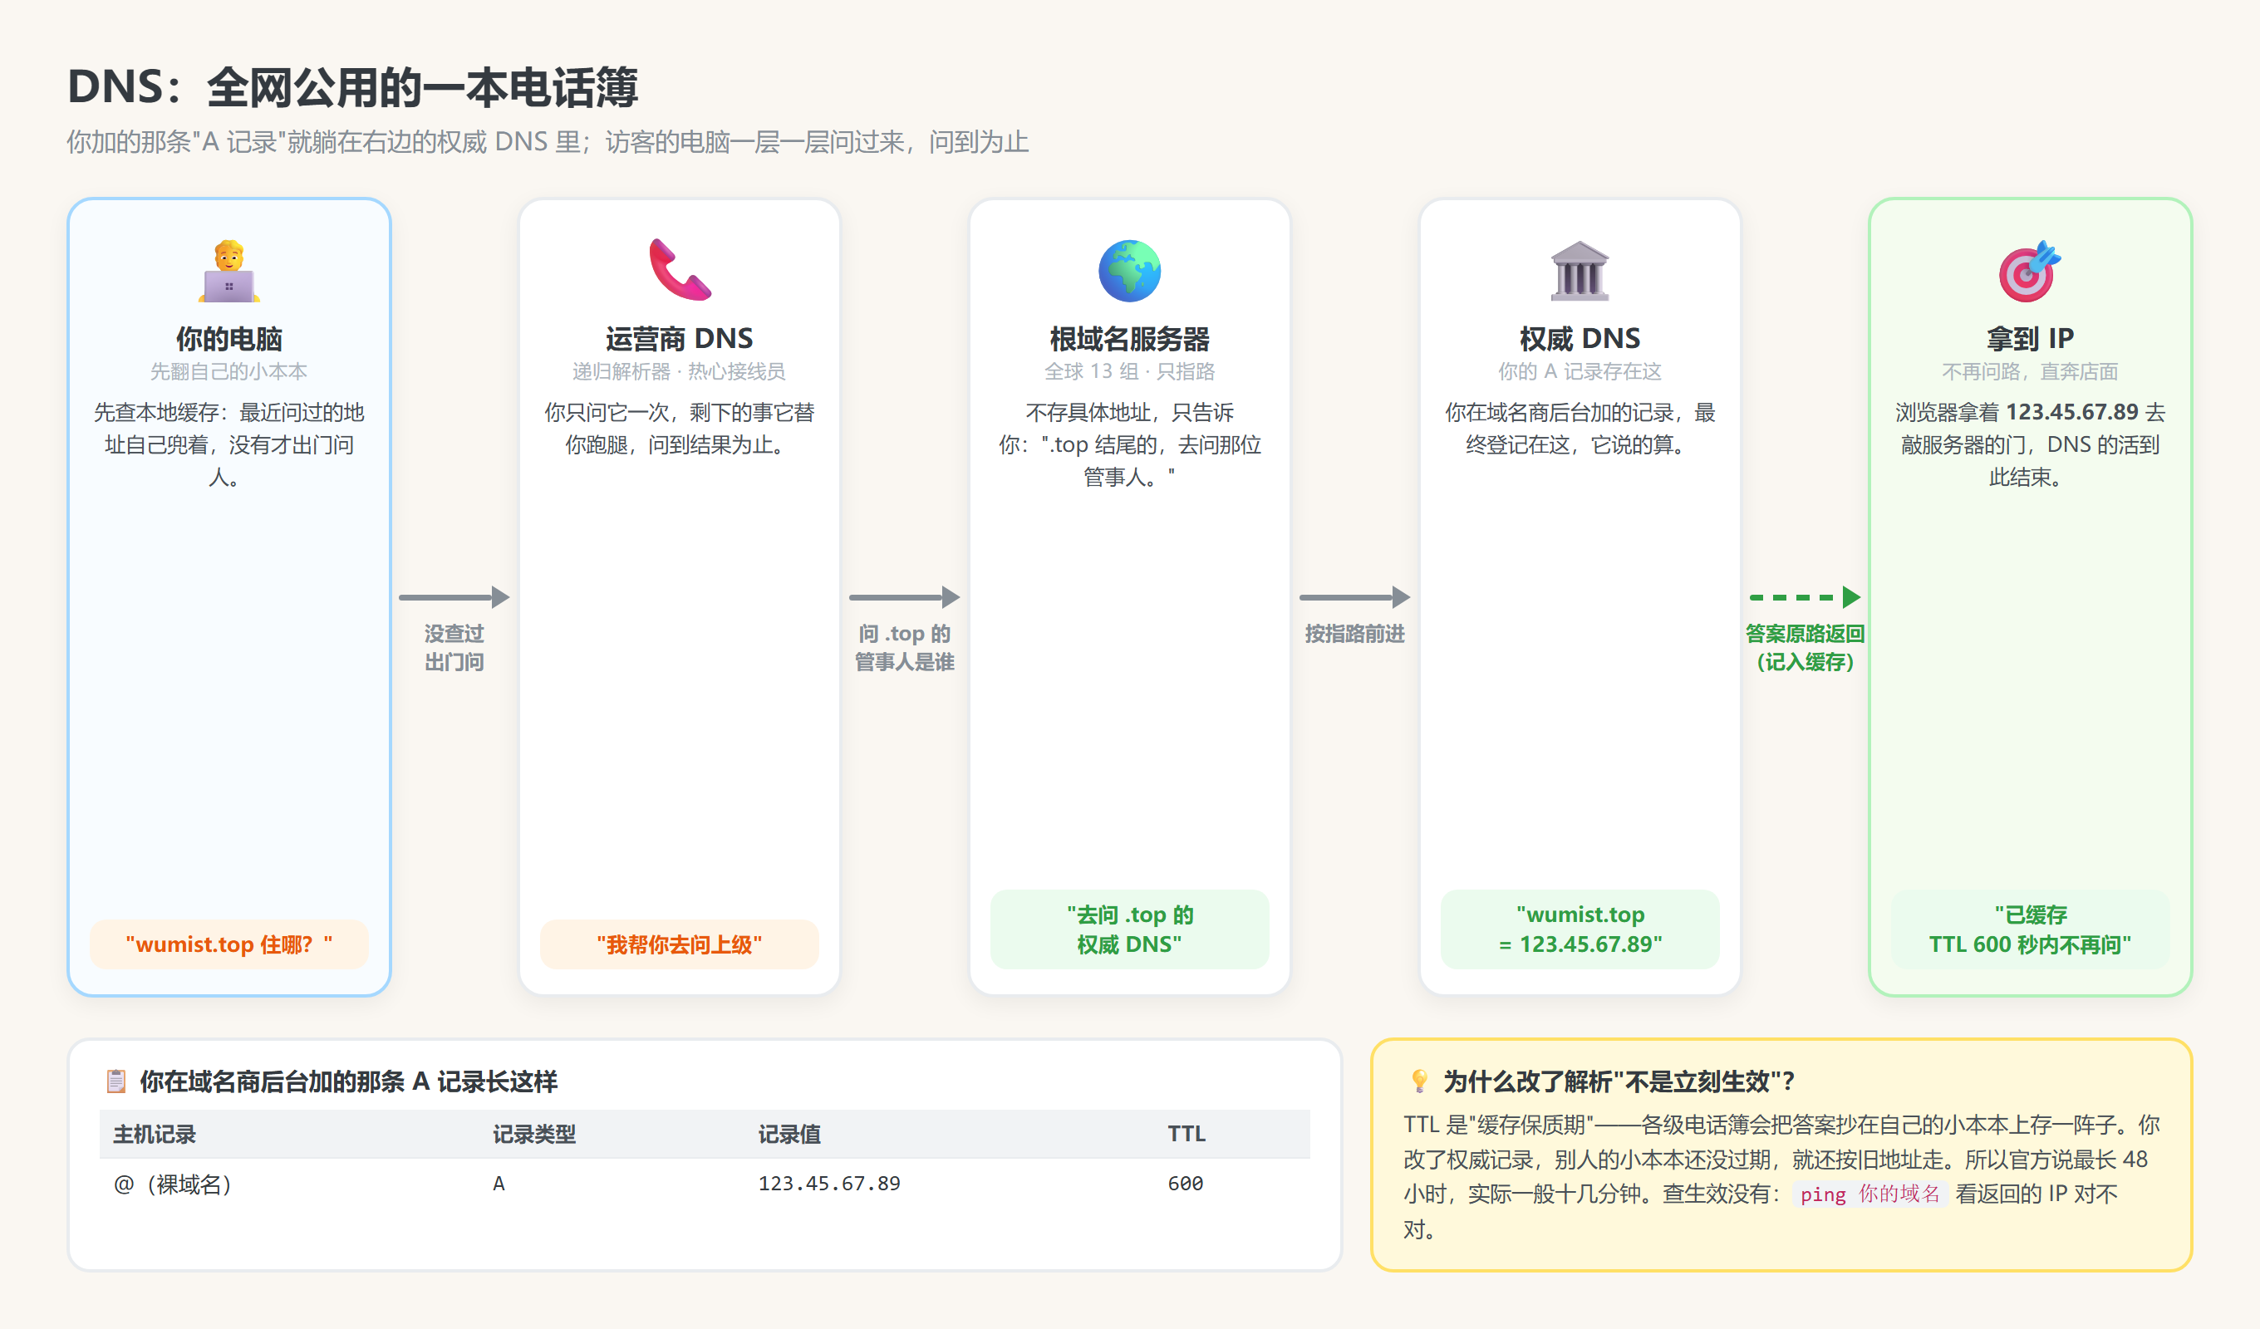Image resolution: width=2260 pixels, height=1329 pixels.
Task: Click the 权威 DNS card heading
Action: pyautogui.click(x=1580, y=339)
